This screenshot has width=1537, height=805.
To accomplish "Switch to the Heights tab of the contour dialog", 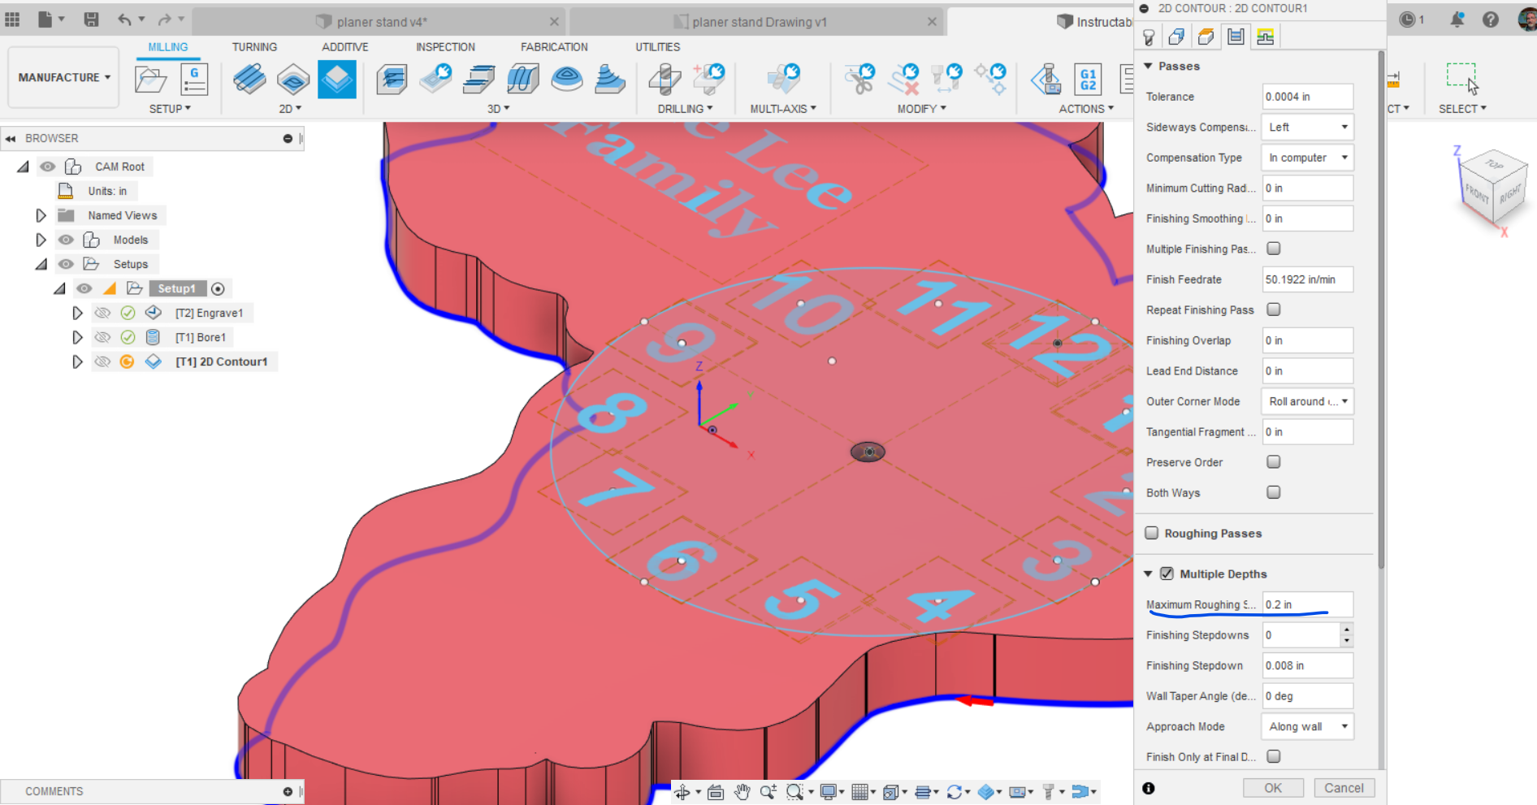I will click(1206, 36).
